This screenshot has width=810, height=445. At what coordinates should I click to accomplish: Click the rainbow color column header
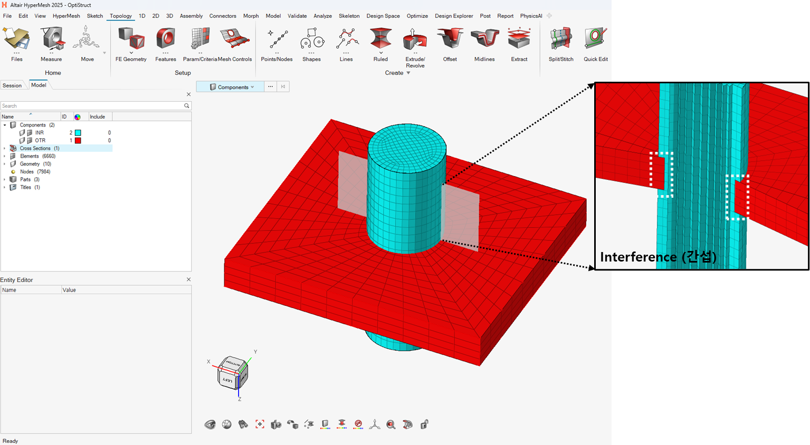click(78, 117)
